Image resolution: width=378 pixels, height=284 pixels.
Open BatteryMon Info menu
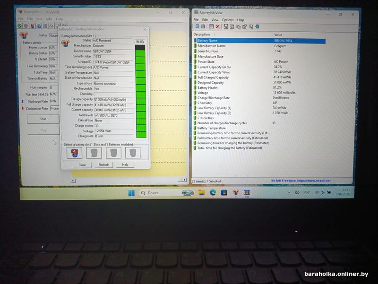pos(49,19)
